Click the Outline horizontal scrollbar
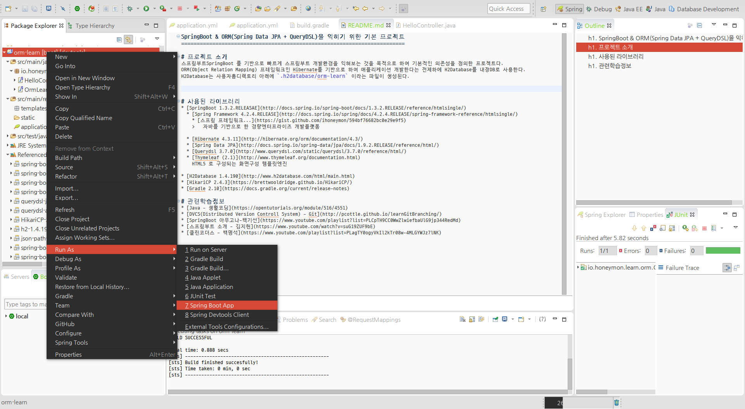 (654, 203)
